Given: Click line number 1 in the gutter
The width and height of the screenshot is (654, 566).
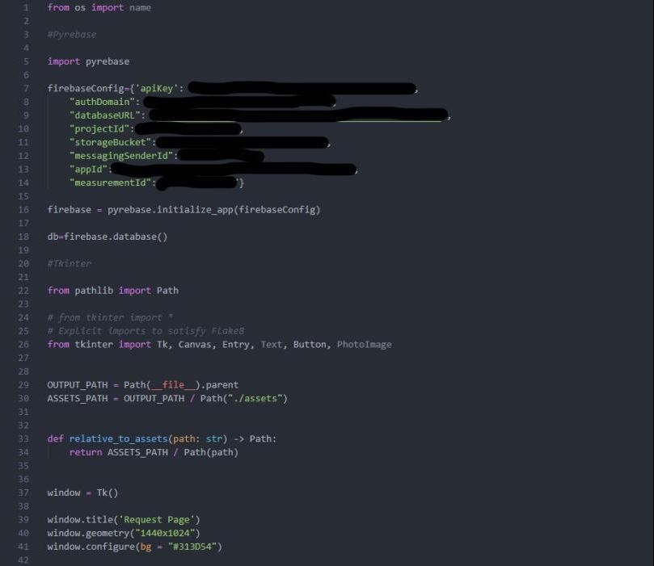Looking at the screenshot, I should click(x=26, y=7).
